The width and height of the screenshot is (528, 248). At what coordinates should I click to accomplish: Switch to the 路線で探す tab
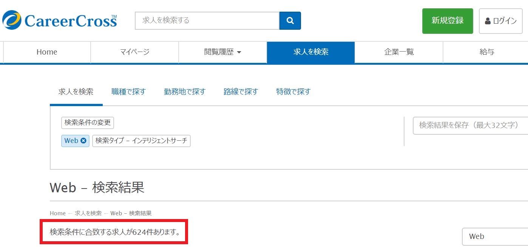[x=241, y=92]
